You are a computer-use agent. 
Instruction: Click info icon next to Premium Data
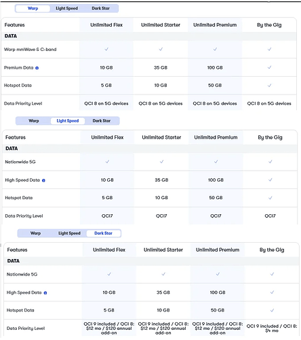click(x=37, y=68)
